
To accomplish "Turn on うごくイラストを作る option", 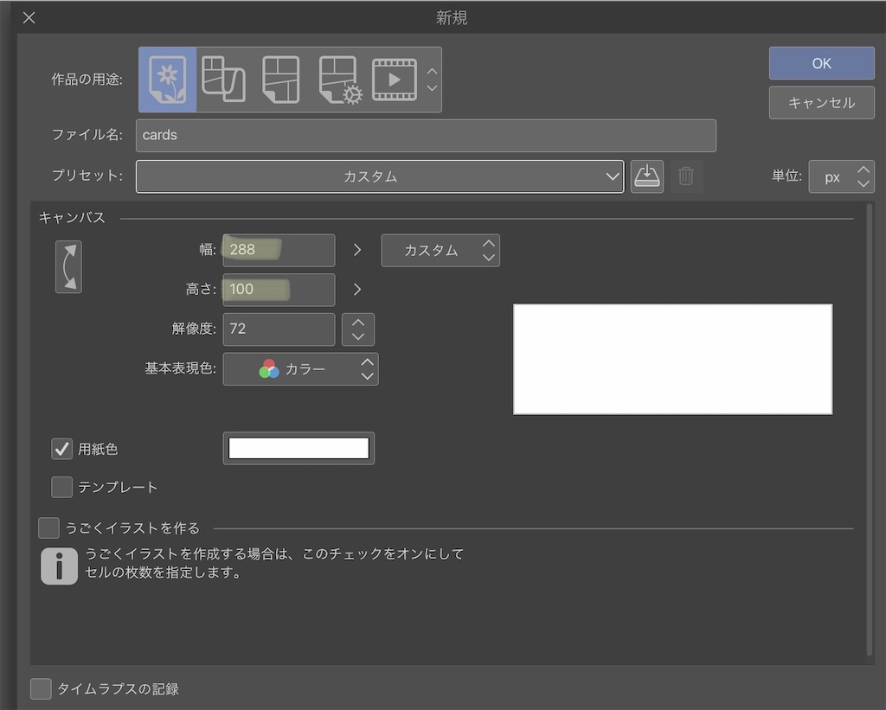I will click(48, 526).
